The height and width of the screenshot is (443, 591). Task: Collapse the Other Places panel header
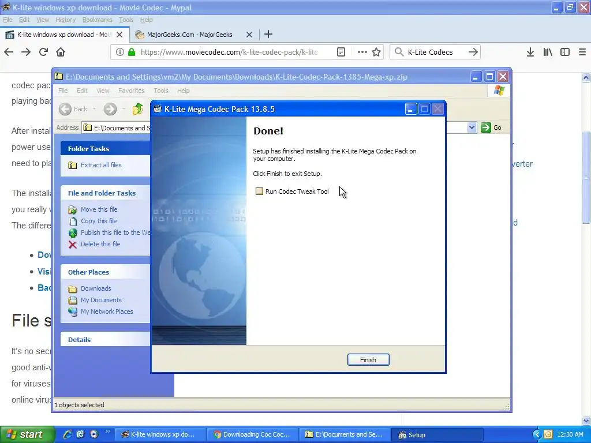pyautogui.click(x=105, y=272)
